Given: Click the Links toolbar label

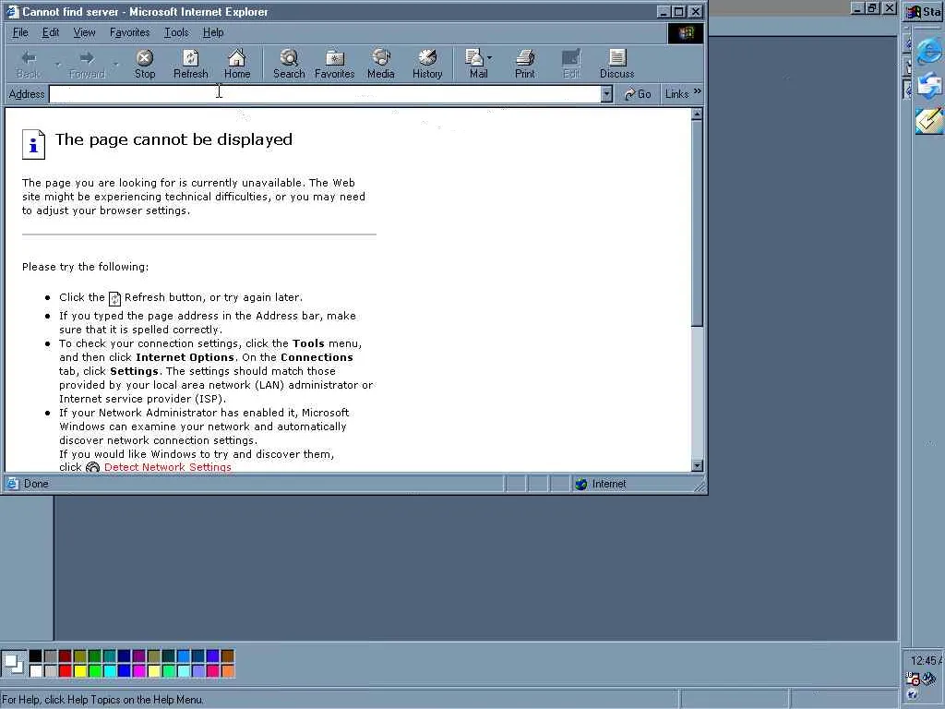Looking at the screenshot, I should point(676,94).
